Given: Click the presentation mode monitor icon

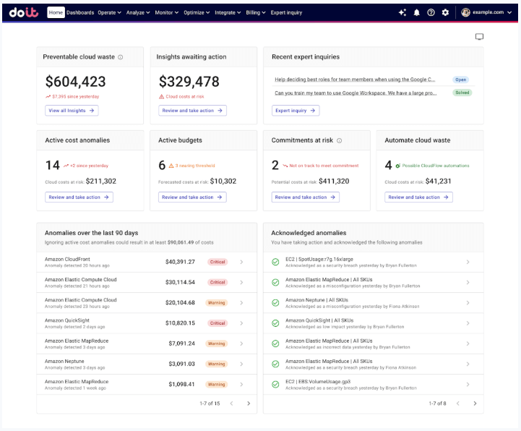Looking at the screenshot, I should tap(479, 37).
